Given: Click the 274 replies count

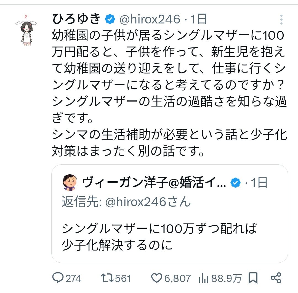Looking at the screenshot, I should coord(73,278).
